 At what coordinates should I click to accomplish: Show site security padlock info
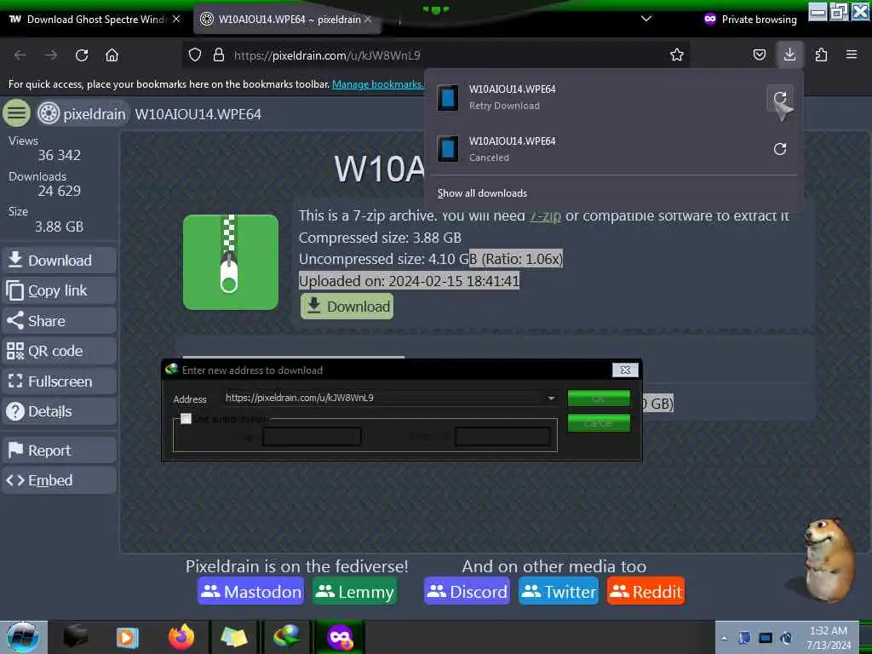coord(219,55)
